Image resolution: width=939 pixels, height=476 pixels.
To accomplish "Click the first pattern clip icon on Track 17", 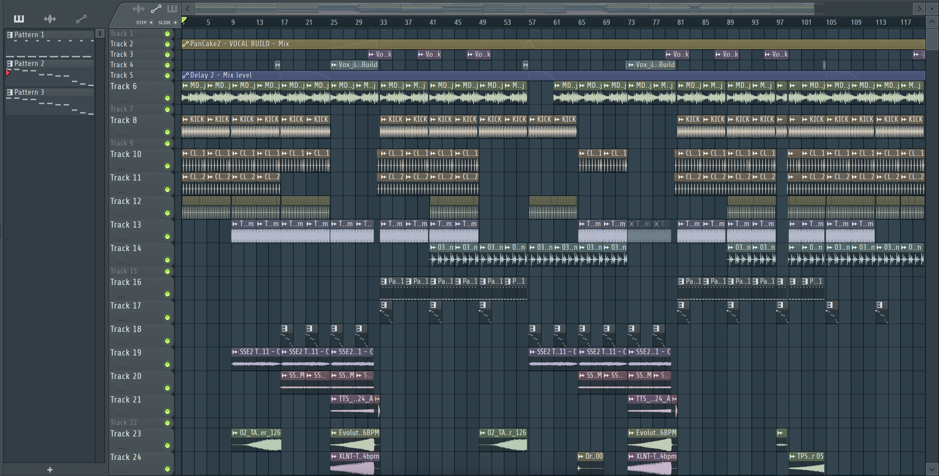I will point(384,305).
